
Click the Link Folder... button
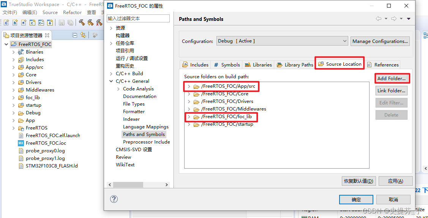(392, 91)
